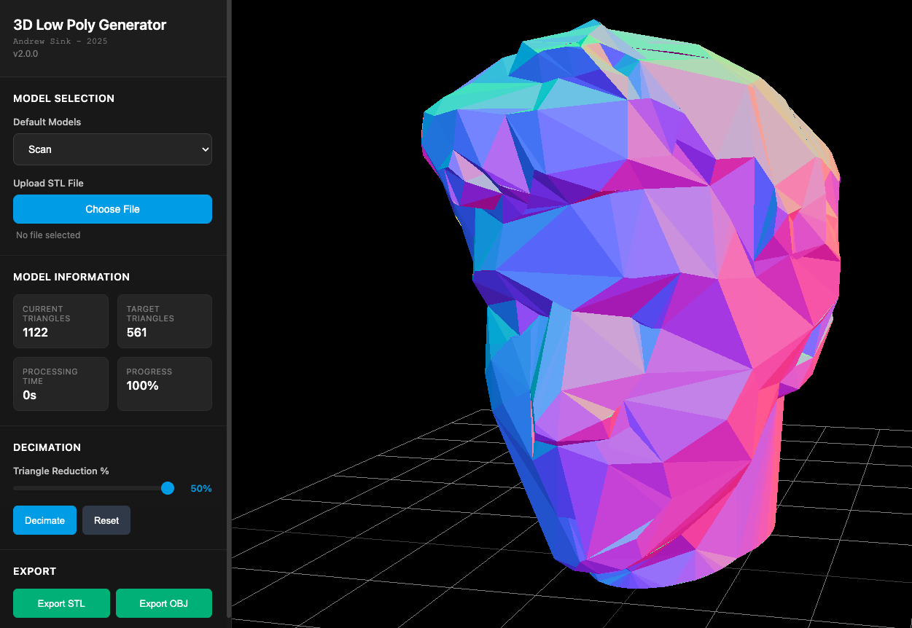Open the Default Models dropdown
The image size is (912, 628).
click(112, 149)
